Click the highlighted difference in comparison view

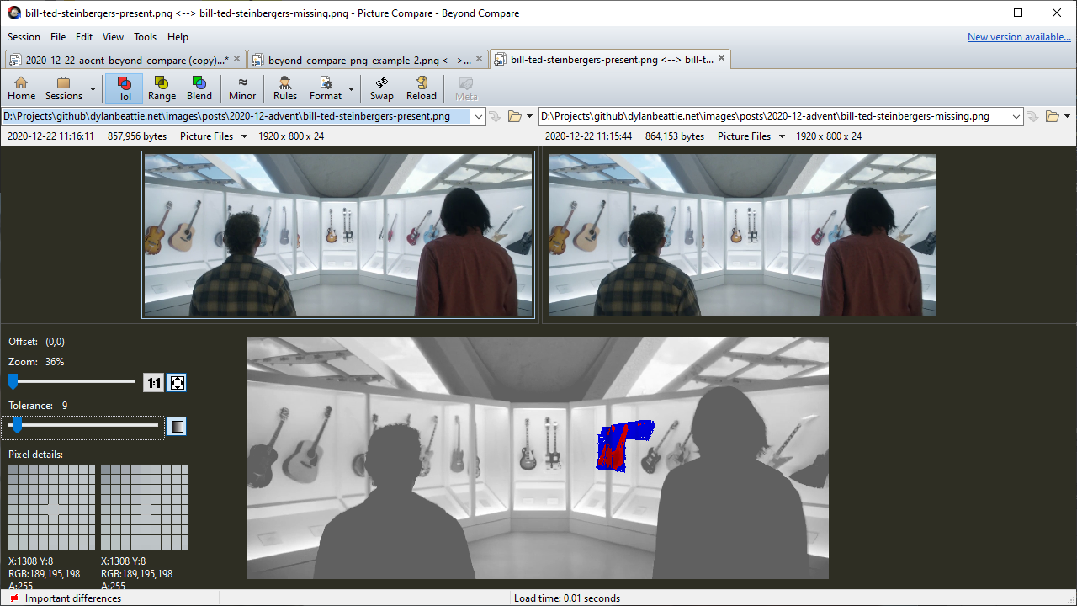(625, 446)
